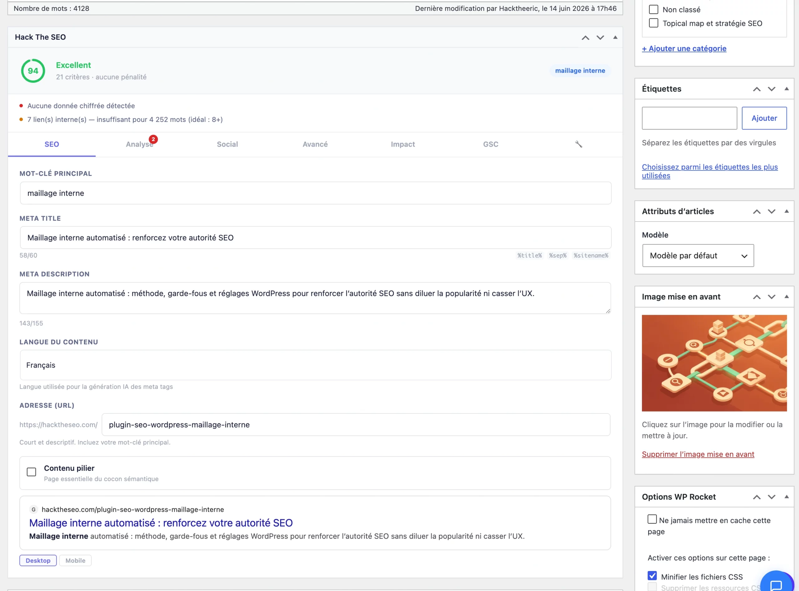Open the Modèle par défaut dropdown
The width and height of the screenshot is (799, 591).
(x=698, y=256)
